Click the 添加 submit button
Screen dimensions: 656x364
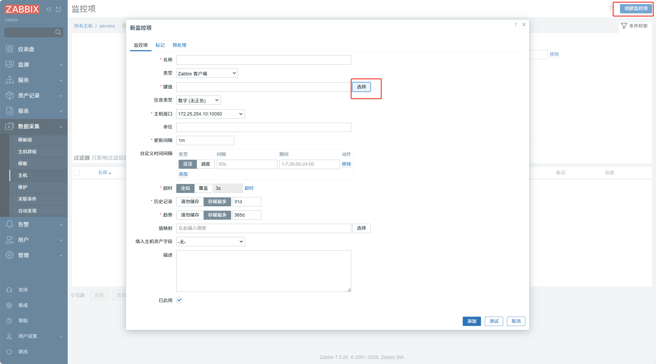click(x=472, y=321)
